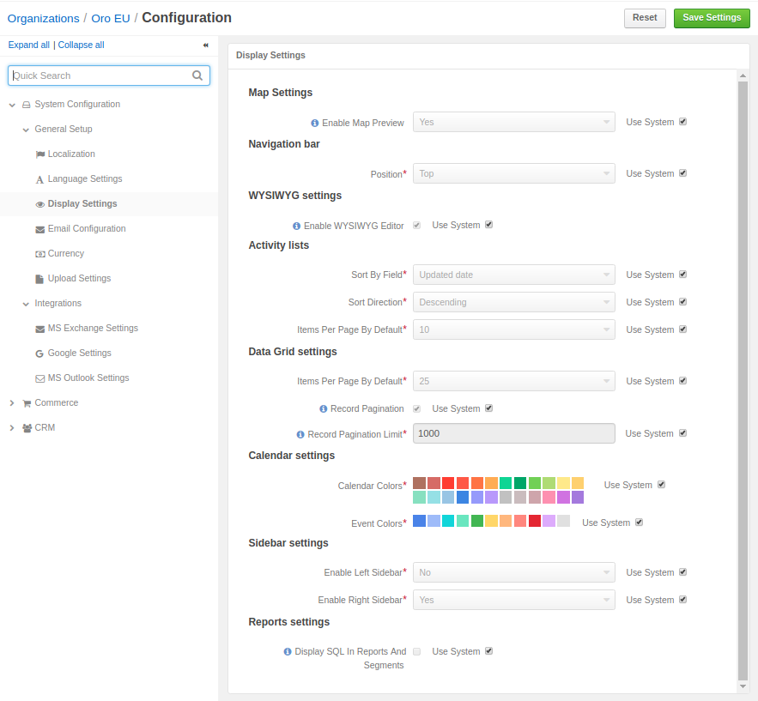758x701 pixels.
Task: Click the MS Outlook Settings envelope icon
Action: click(40, 378)
